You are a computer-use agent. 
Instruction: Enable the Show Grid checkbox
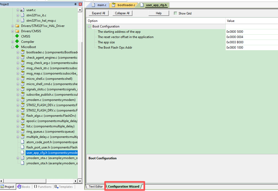[175, 13]
